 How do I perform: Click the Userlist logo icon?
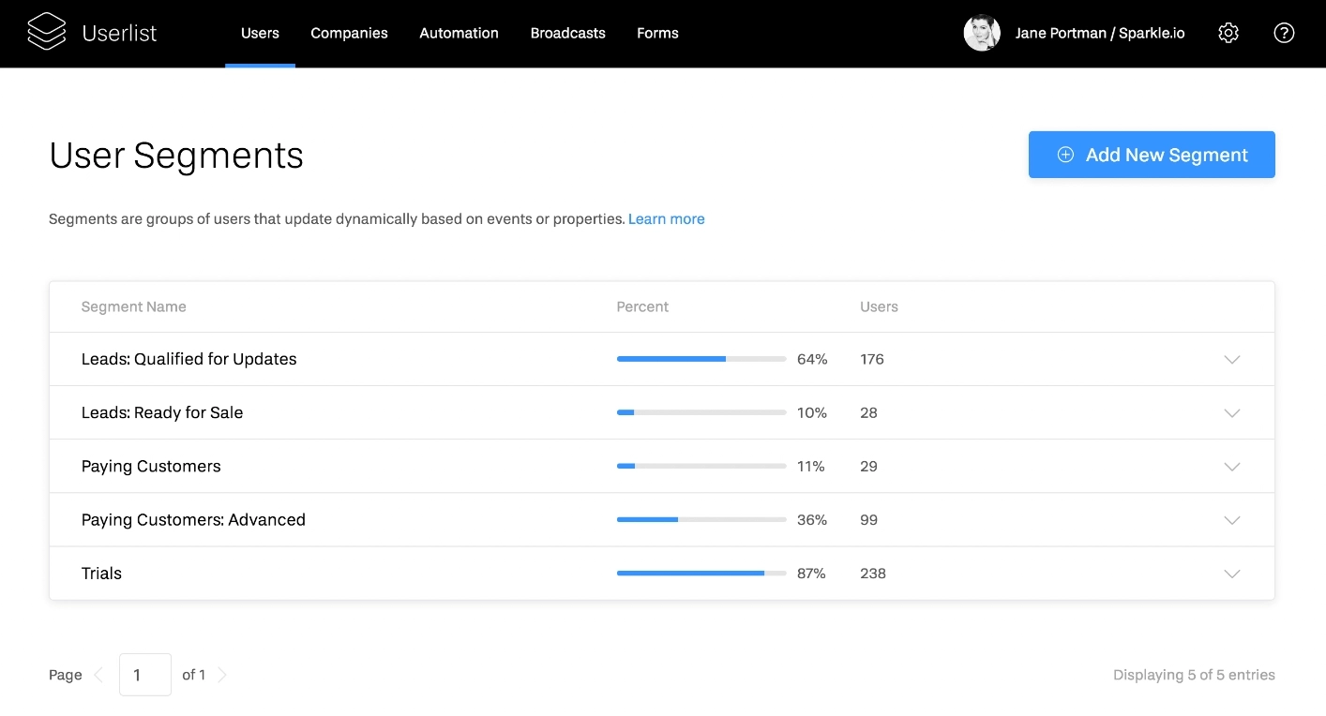[45, 32]
